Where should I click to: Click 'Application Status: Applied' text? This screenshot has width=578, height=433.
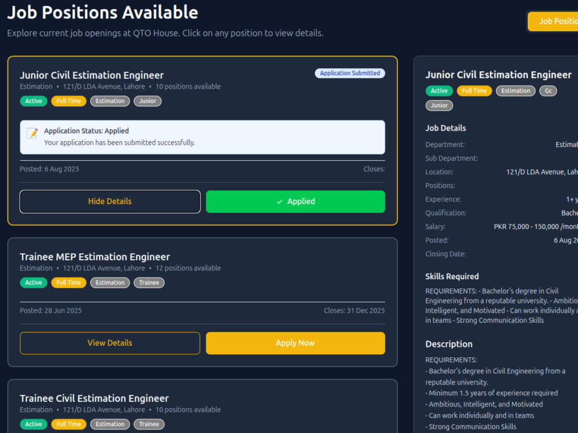click(x=87, y=131)
